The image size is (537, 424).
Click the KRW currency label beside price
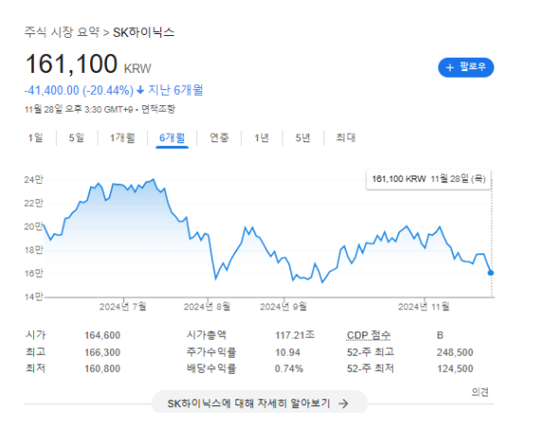138,68
